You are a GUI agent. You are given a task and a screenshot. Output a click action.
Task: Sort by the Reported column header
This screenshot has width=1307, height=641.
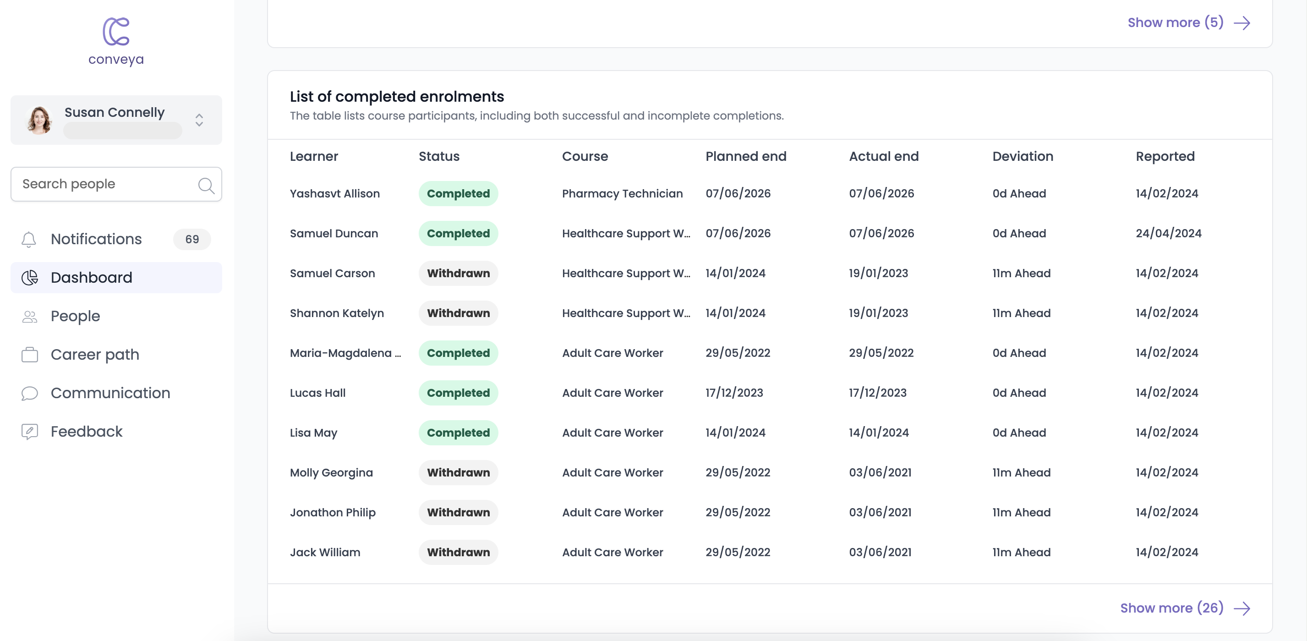point(1165,156)
